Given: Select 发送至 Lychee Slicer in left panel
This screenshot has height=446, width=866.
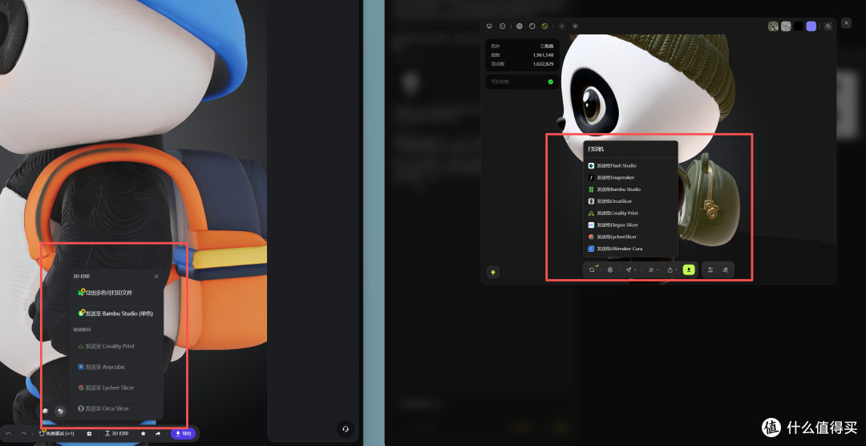Looking at the screenshot, I should (x=116, y=388).
